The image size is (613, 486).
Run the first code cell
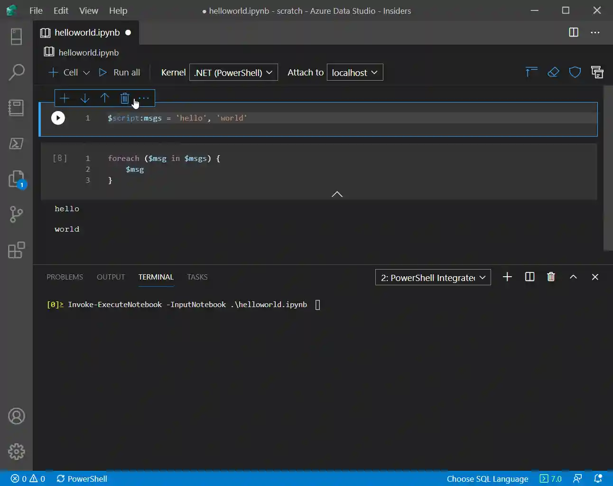pyautogui.click(x=58, y=118)
